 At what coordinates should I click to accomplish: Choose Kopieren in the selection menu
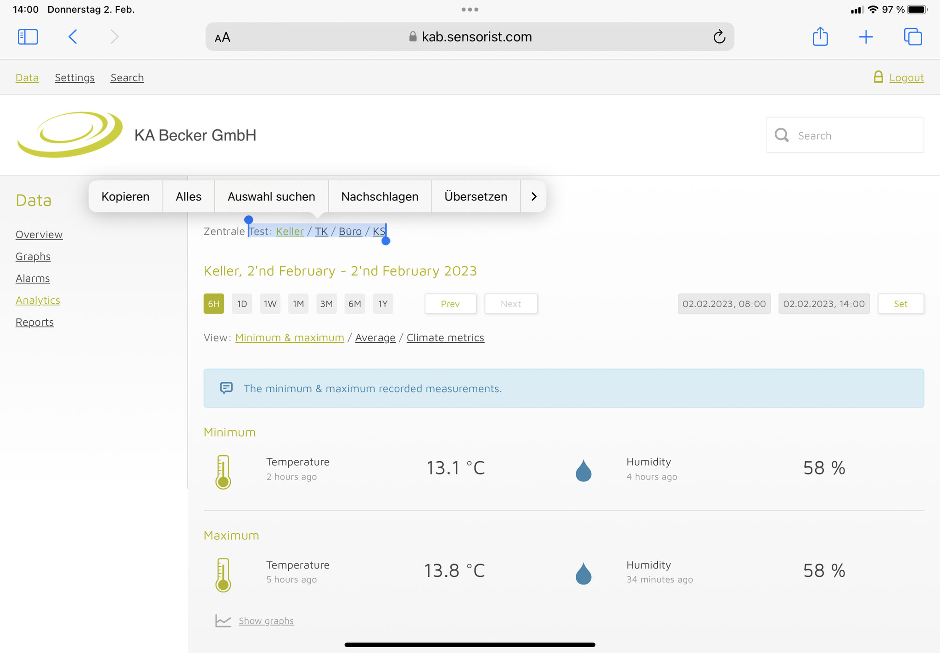tap(125, 196)
